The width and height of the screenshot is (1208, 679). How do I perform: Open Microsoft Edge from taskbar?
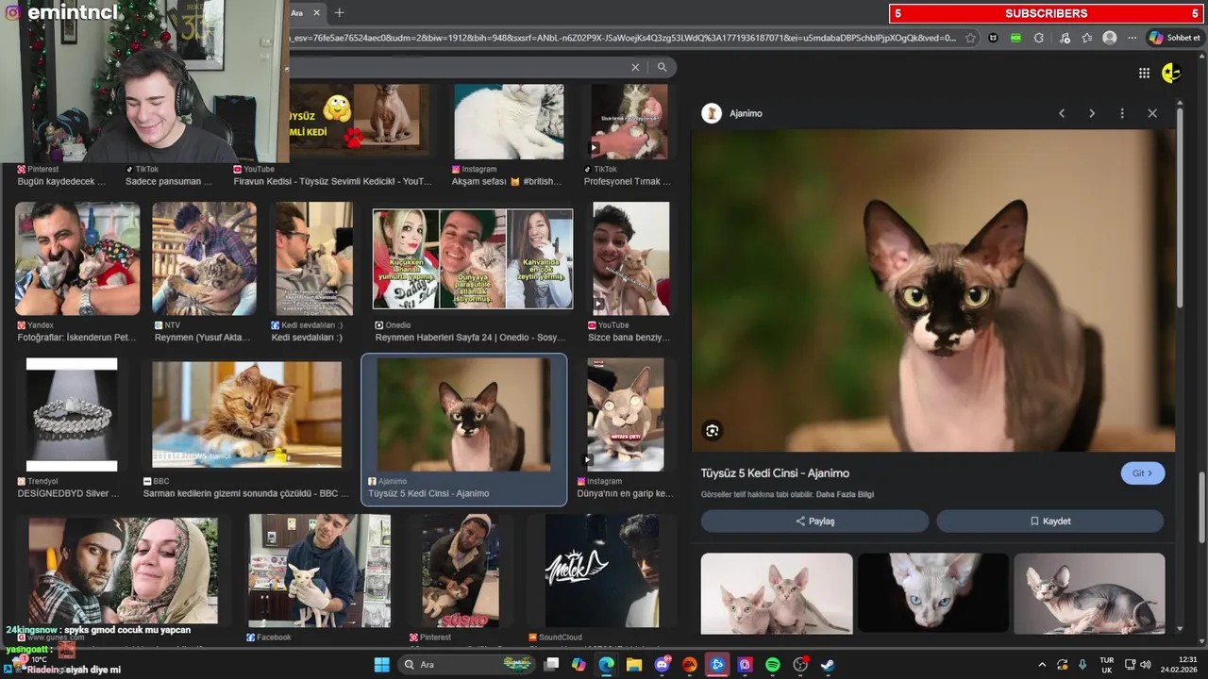coord(606,665)
